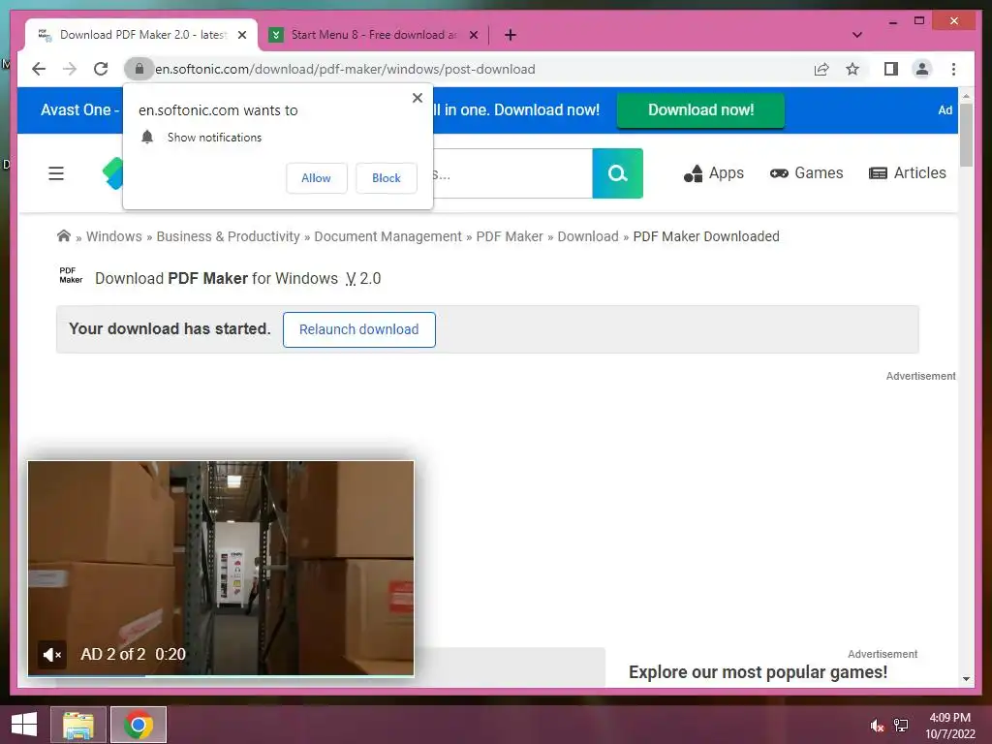Go back to the previous page

(39, 69)
